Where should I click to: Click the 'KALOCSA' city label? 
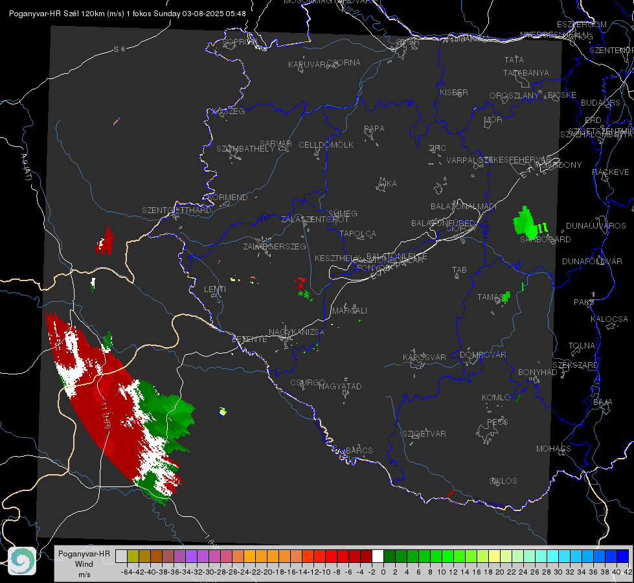(x=609, y=319)
